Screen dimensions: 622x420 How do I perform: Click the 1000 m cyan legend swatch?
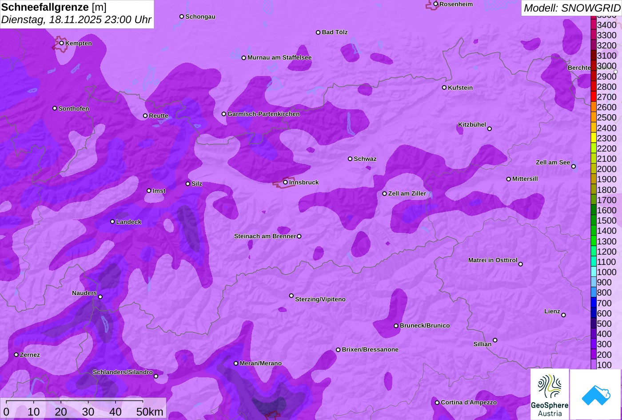point(593,272)
